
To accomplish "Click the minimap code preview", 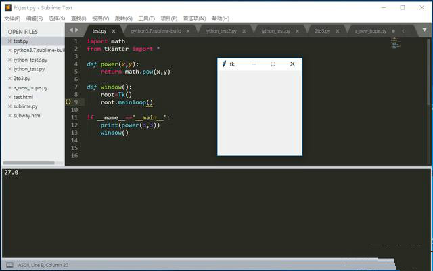I will click(x=395, y=43).
